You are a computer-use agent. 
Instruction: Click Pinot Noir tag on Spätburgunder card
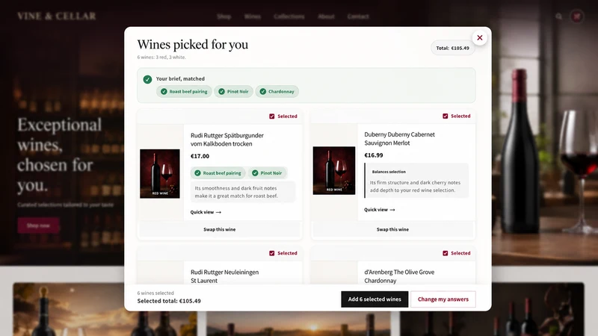point(268,173)
